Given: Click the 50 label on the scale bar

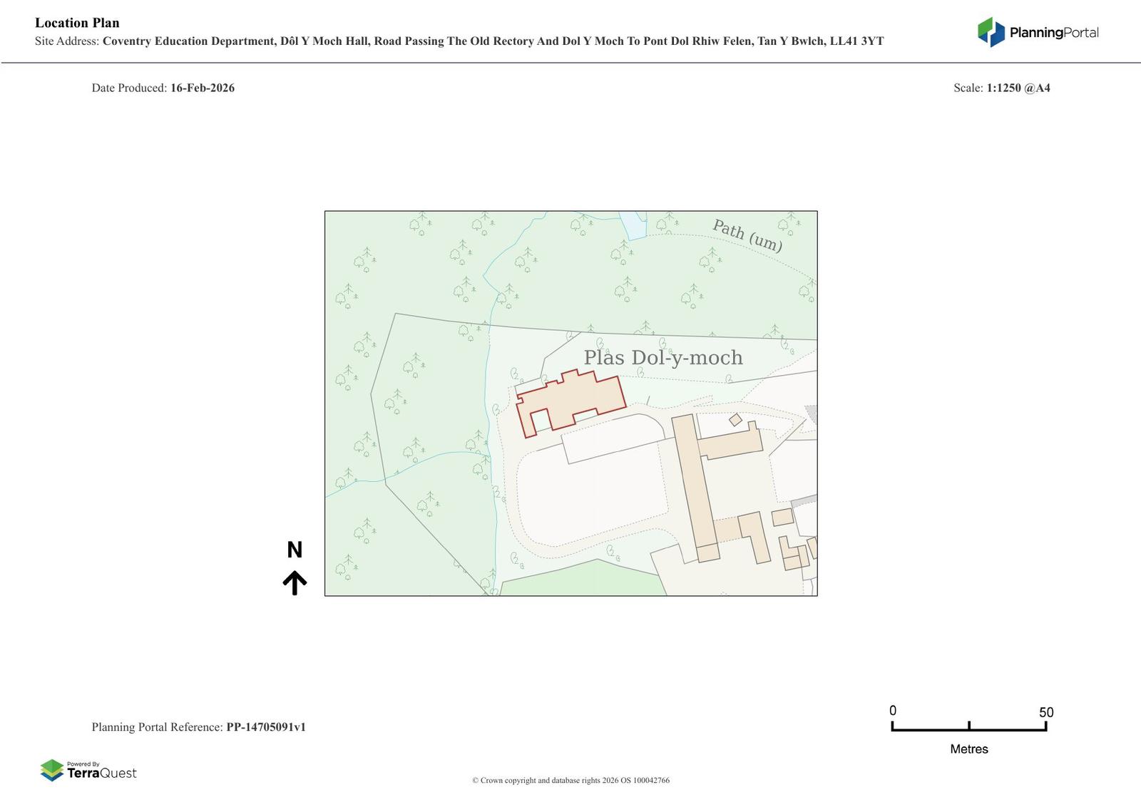Looking at the screenshot, I should coord(1045,712).
